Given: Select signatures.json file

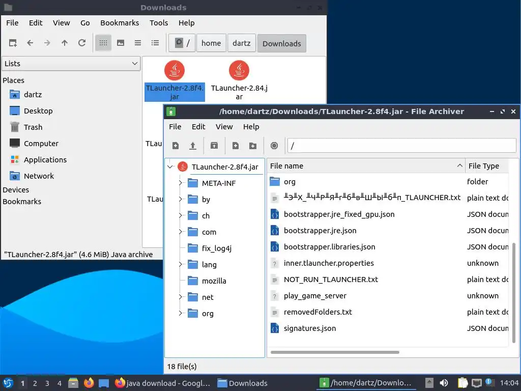Looking at the screenshot, I should coord(303,328).
